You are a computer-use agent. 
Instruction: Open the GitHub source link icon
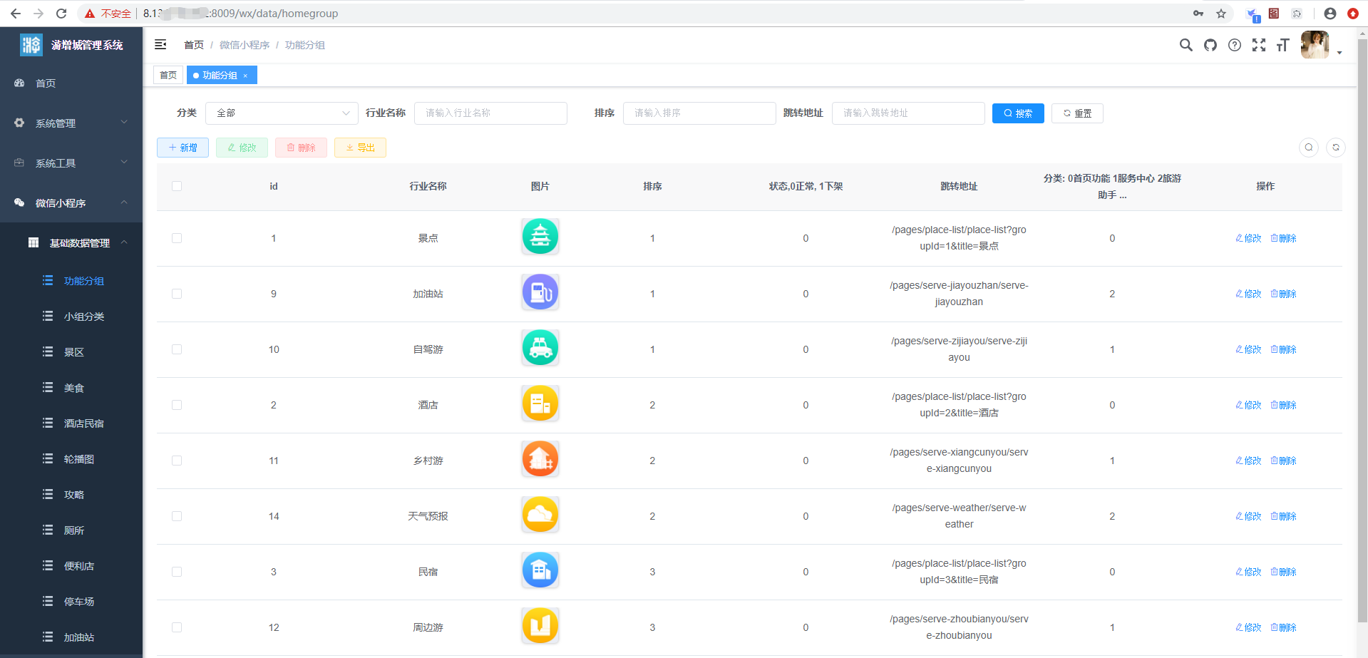click(1210, 44)
